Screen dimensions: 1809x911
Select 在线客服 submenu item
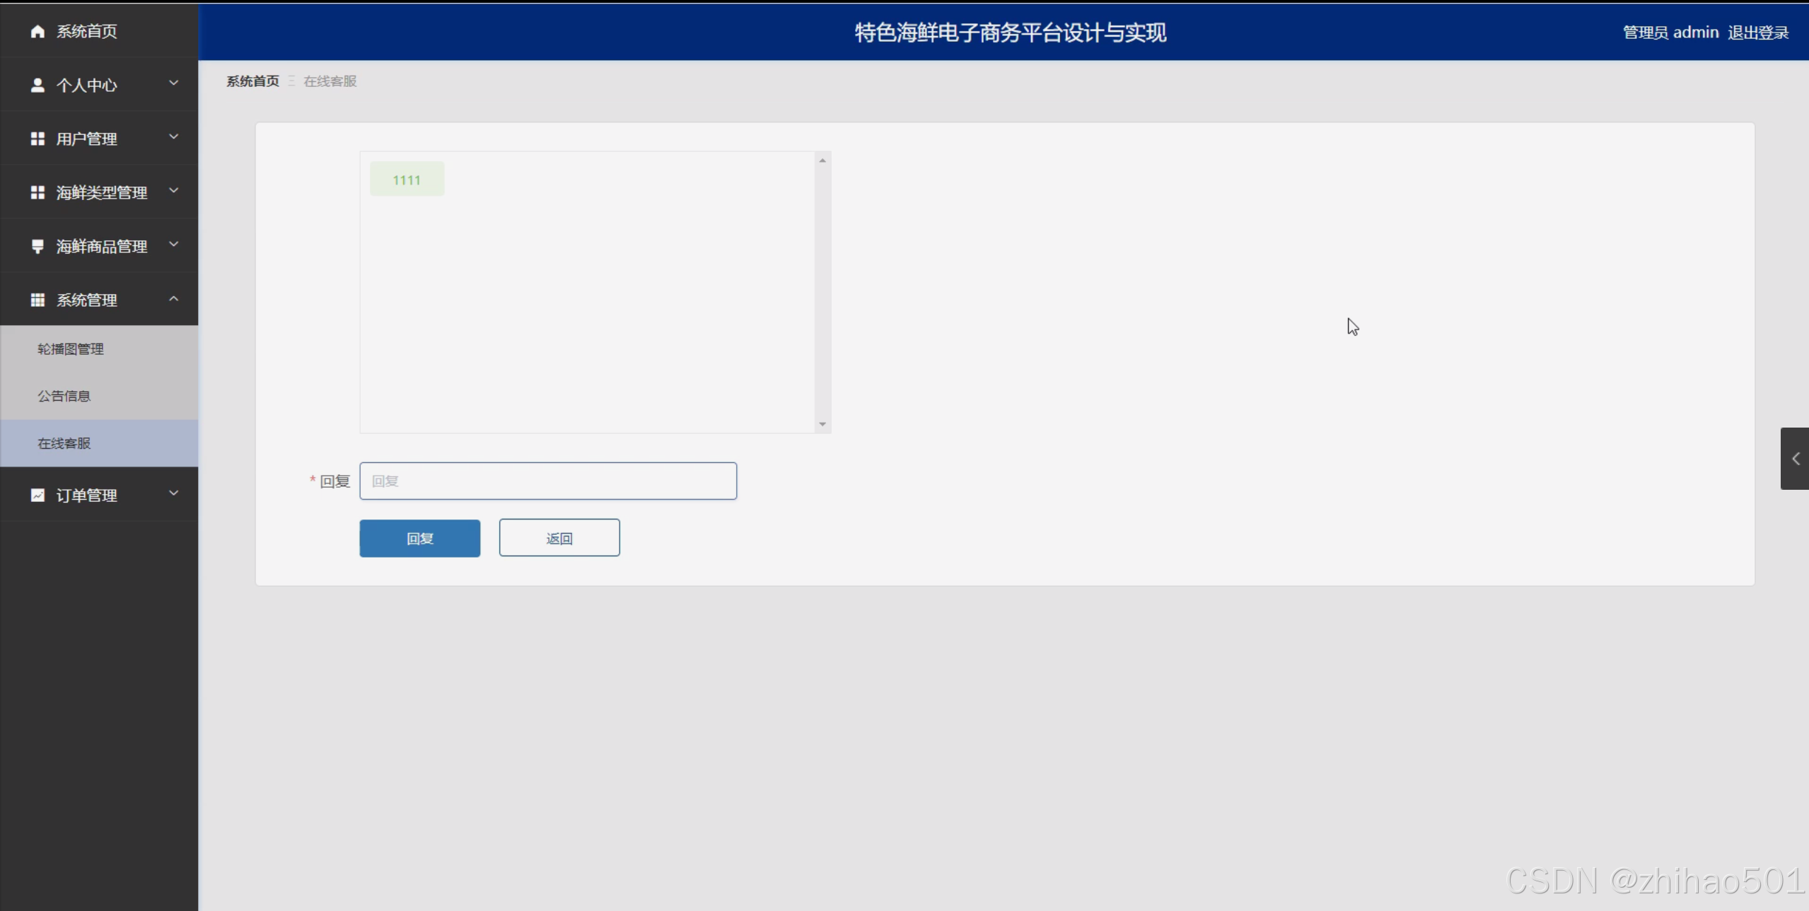[x=64, y=444]
